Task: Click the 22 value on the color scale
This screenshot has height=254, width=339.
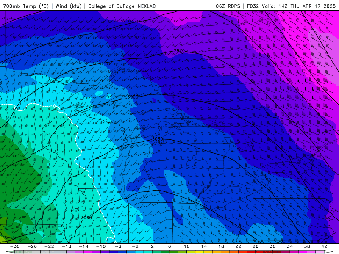Action: pos(238,246)
